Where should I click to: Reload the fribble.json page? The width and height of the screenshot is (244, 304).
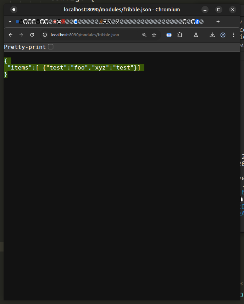[32, 35]
